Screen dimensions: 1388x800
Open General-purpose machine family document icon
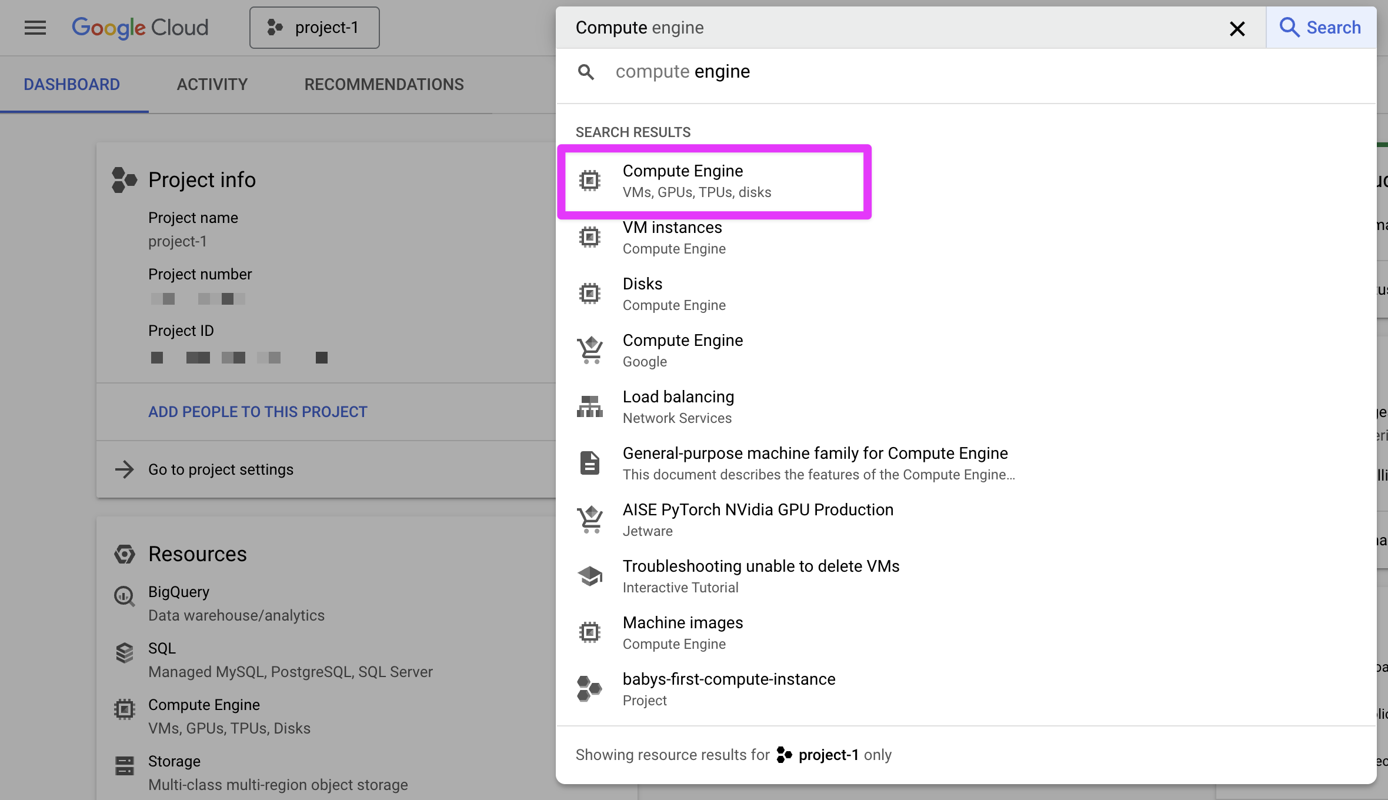tap(589, 463)
